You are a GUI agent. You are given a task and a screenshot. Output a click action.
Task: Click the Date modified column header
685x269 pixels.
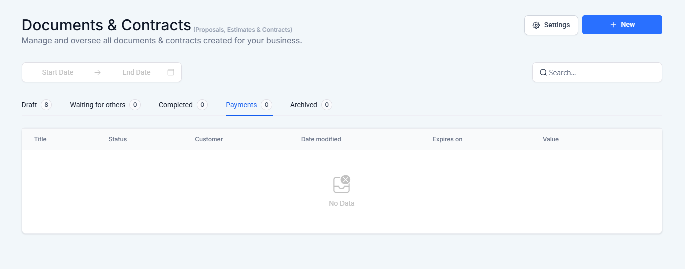tap(321, 139)
